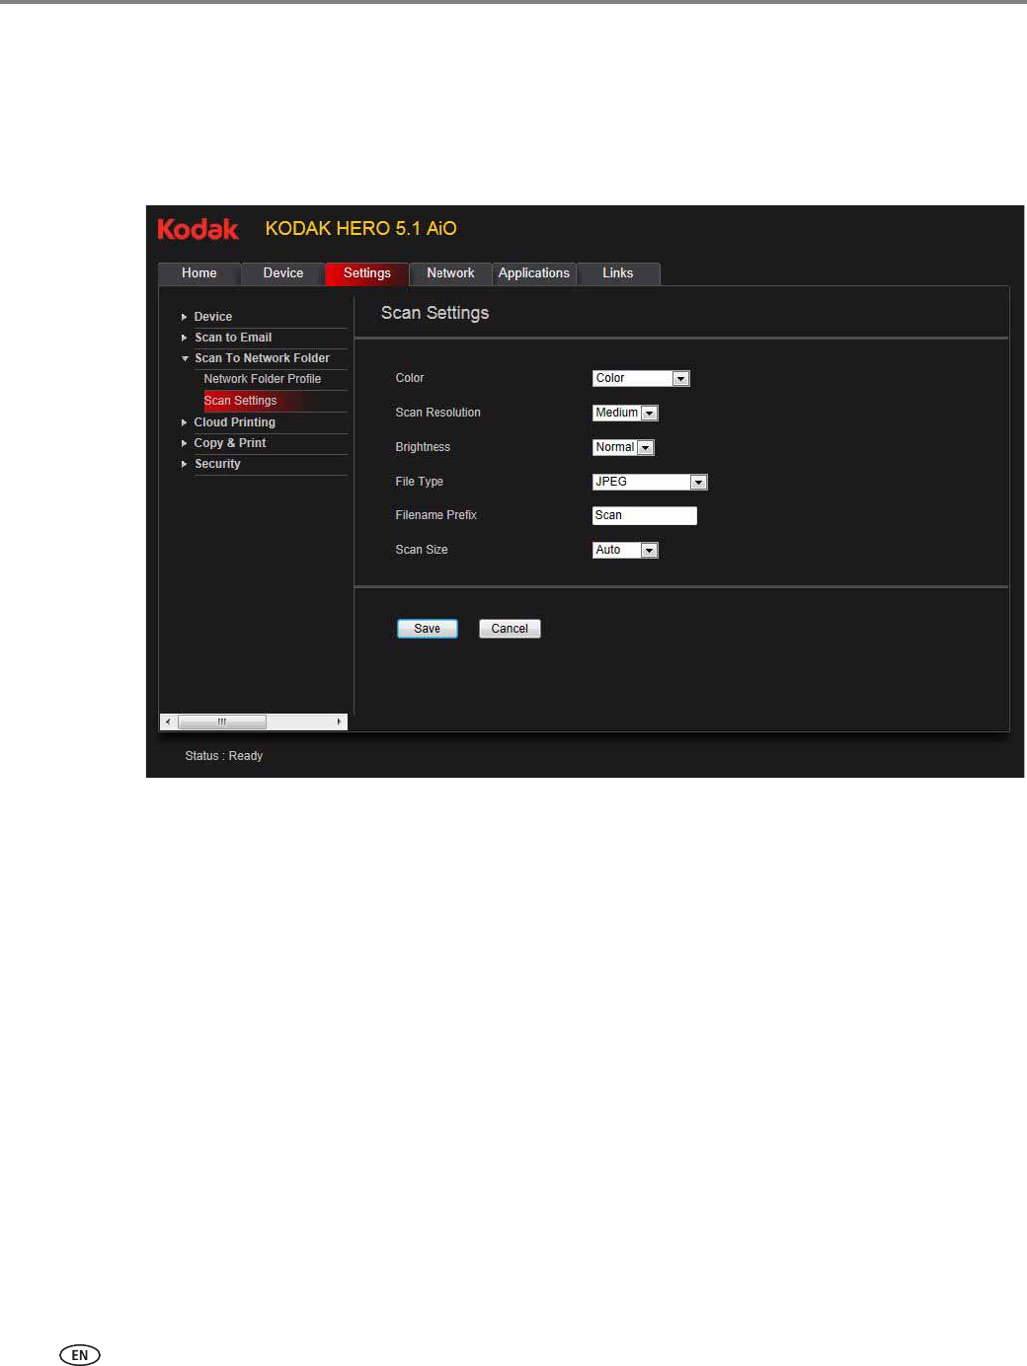Click the Save button
This screenshot has height=1366, width=1027.
[428, 629]
